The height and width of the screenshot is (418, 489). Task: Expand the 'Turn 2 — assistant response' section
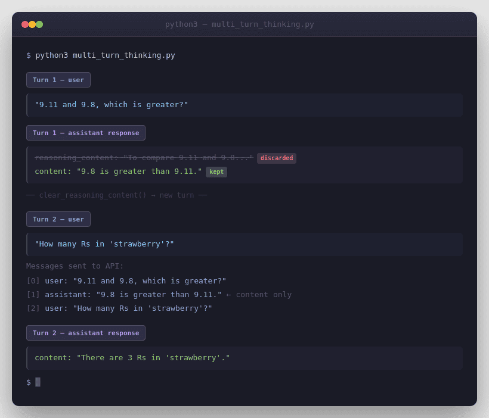click(x=85, y=332)
